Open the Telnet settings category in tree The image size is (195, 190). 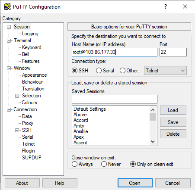pyautogui.click(x=29, y=144)
